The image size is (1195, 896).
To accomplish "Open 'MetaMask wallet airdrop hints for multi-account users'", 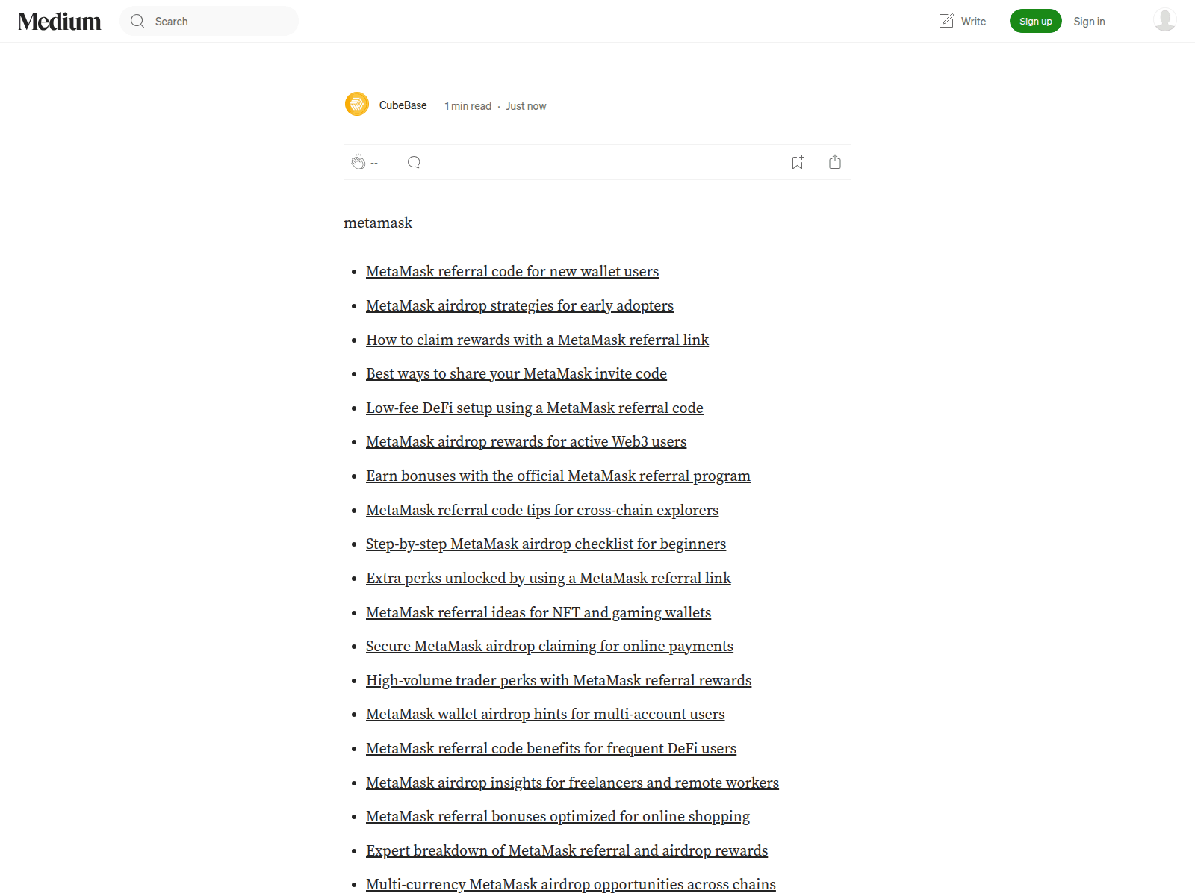I will coord(545,715).
